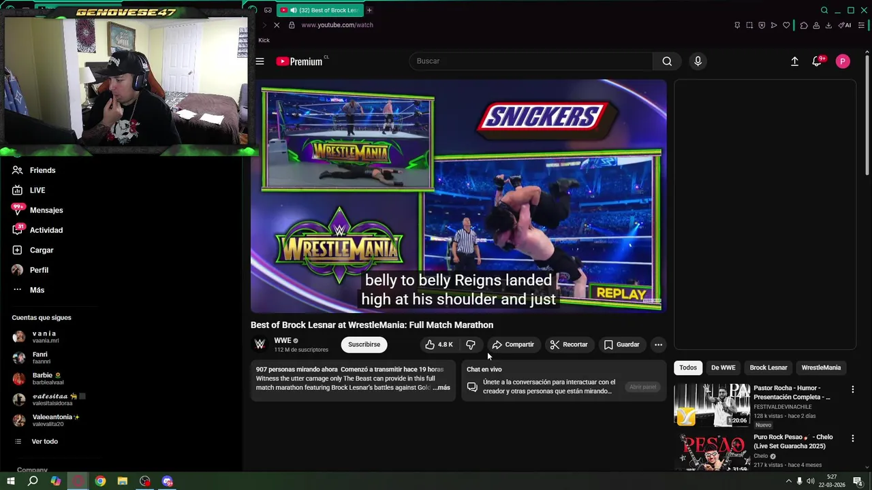The width and height of the screenshot is (872, 490).
Task: Open Pastor Rocha Humor video thumbnail
Action: tap(712, 405)
